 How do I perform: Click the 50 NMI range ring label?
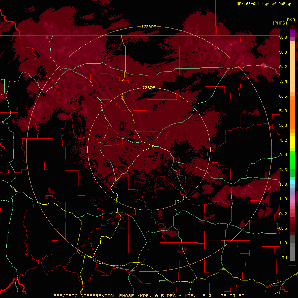(x=149, y=87)
